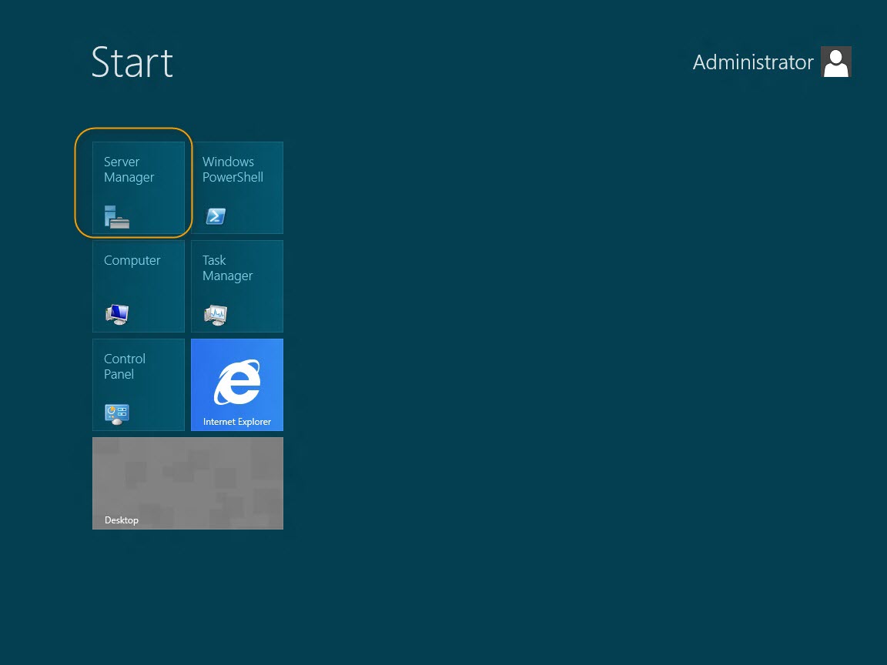The image size is (887, 665).
Task: Launch the Internet Explorer tile
Action: pos(237,385)
